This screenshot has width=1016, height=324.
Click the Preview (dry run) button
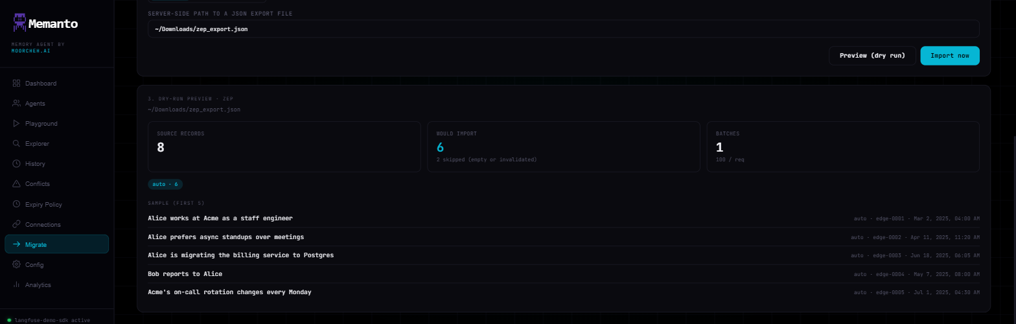872,56
